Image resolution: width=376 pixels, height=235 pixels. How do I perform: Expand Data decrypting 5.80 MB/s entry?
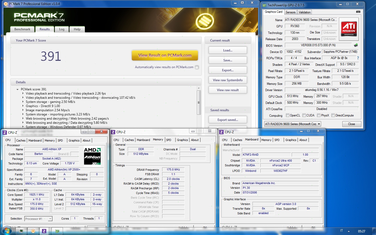coord(23,123)
